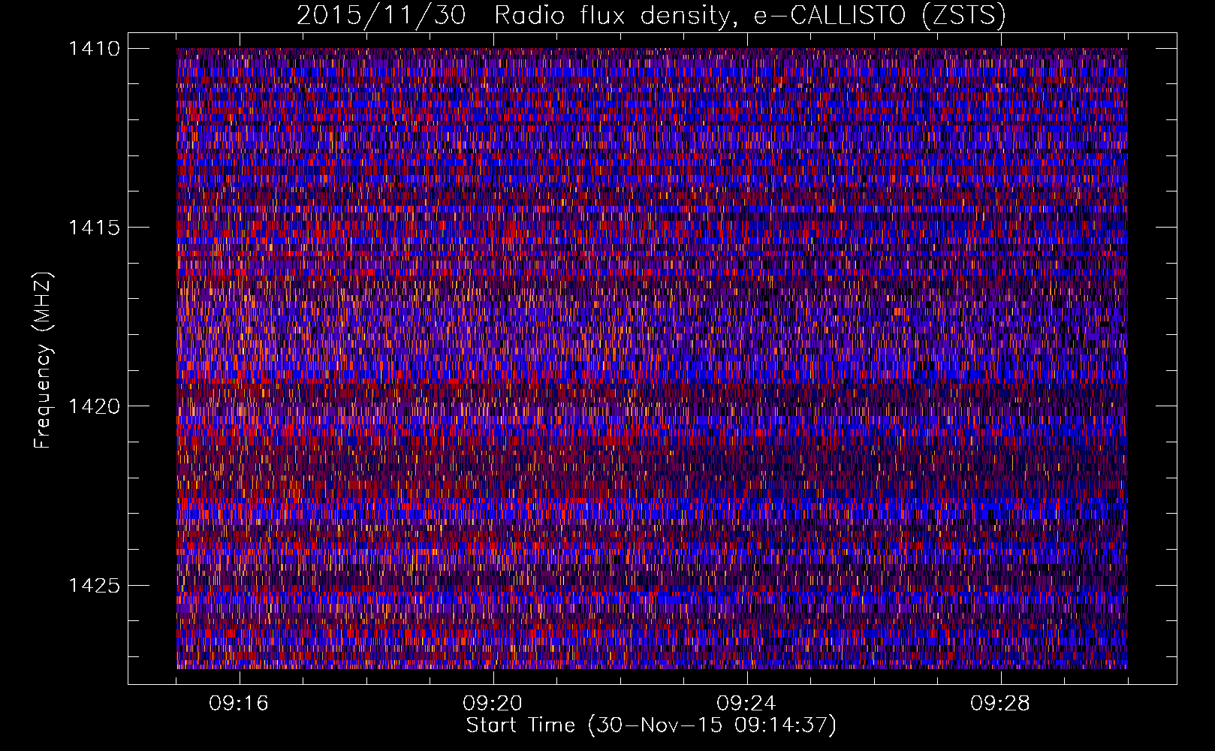Select the 'Frequency (MHZ)' y-axis label
Viewport: 1215px width, 751px height.
point(44,360)
